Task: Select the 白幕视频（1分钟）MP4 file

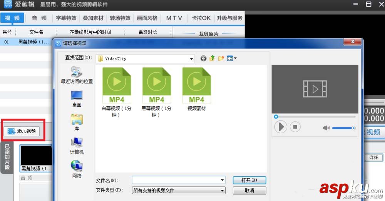Action: (x=117, y=92)
